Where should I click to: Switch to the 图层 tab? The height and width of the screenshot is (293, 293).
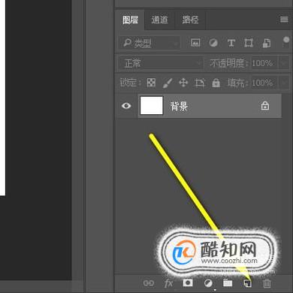130,20
